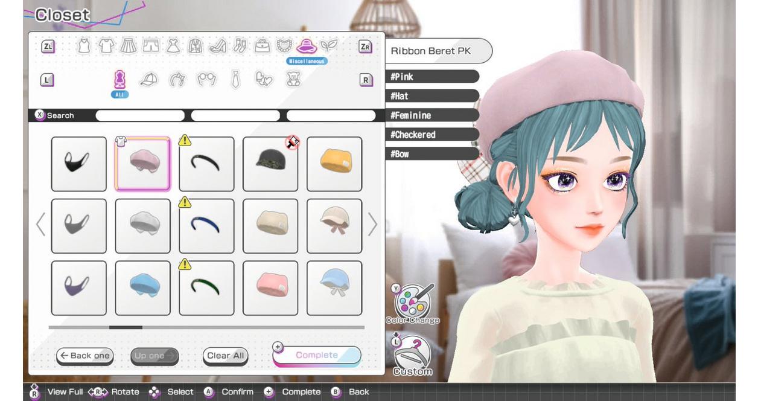Image resolution: width=758 pixels, height=401 pixels.
Task: Choose the All mannequin subcategory
Action: 119,80
